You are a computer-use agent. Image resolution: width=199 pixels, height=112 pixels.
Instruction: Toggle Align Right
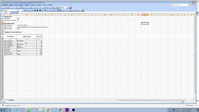pos(40,10)
